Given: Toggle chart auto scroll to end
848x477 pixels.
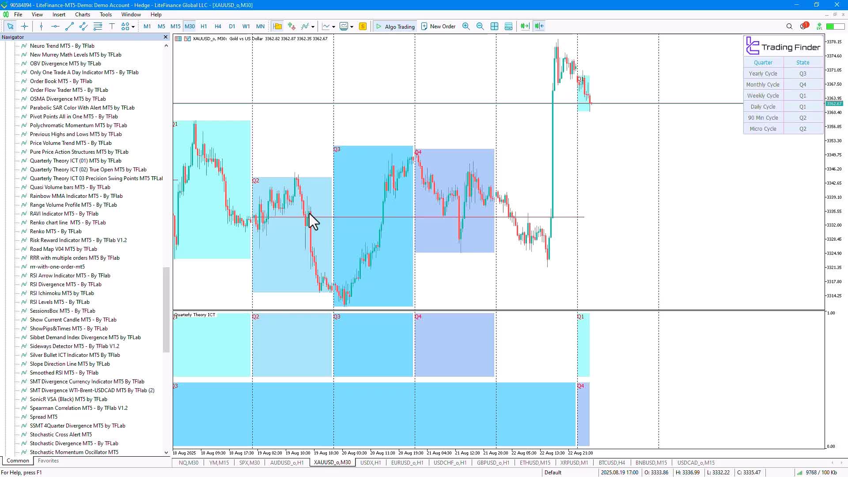Looking at the screenshot, I should pyautogui.click(x=525, y=26).
